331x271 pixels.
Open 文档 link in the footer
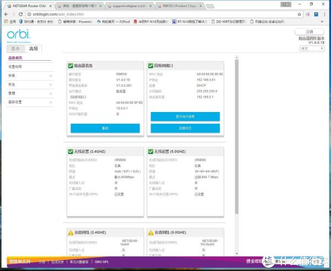point(42,262)
